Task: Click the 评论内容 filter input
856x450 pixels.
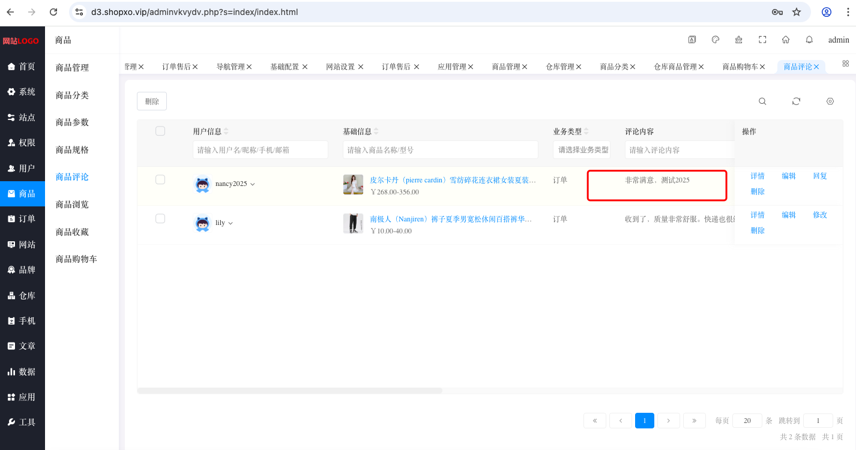Action: tap(680, 150)
